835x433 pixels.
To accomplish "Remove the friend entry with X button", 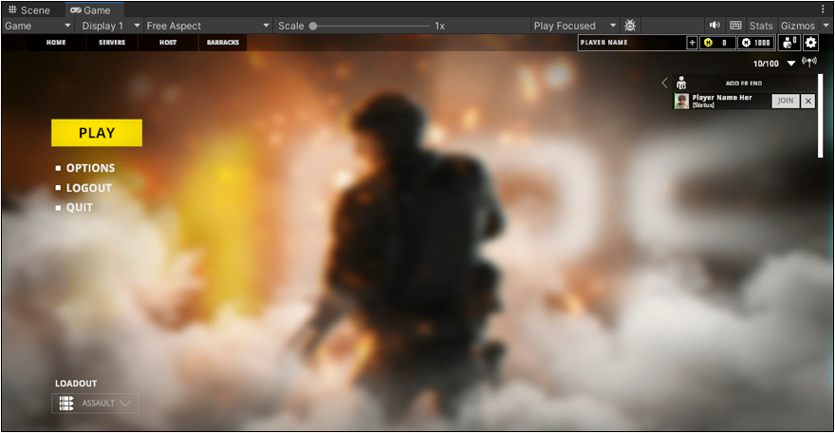I will pyautogui.click(x=807, y=101).
